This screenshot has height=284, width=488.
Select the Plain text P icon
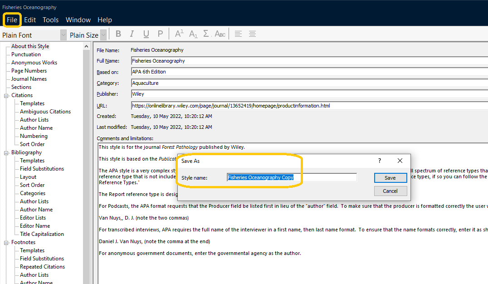[x=160, y=34]
